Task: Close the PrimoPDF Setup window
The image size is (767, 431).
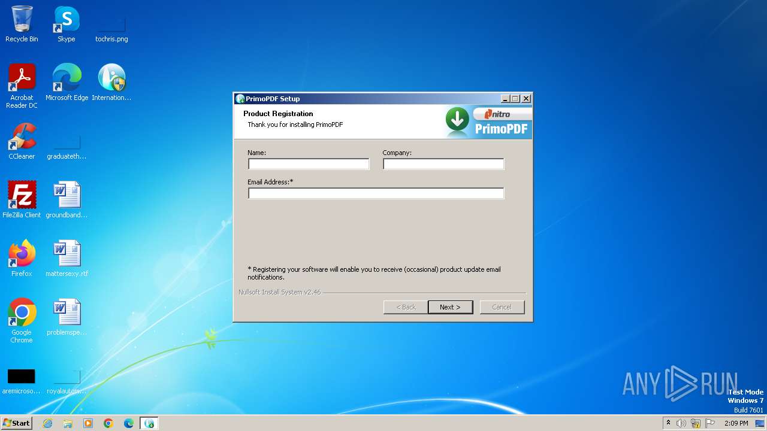Action: [526, 99]
